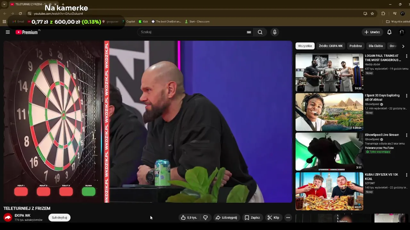
Task: Click the browser address bar URL
Action: [x=58, y=13]
